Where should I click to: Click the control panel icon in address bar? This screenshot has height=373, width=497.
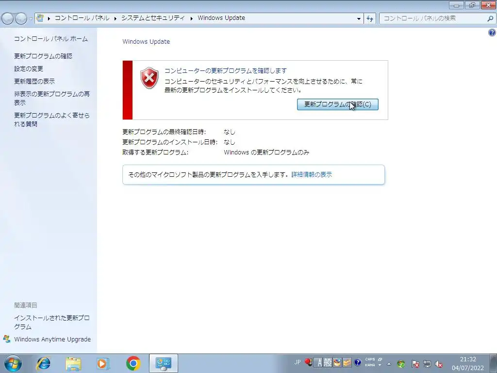pos(40,18)
